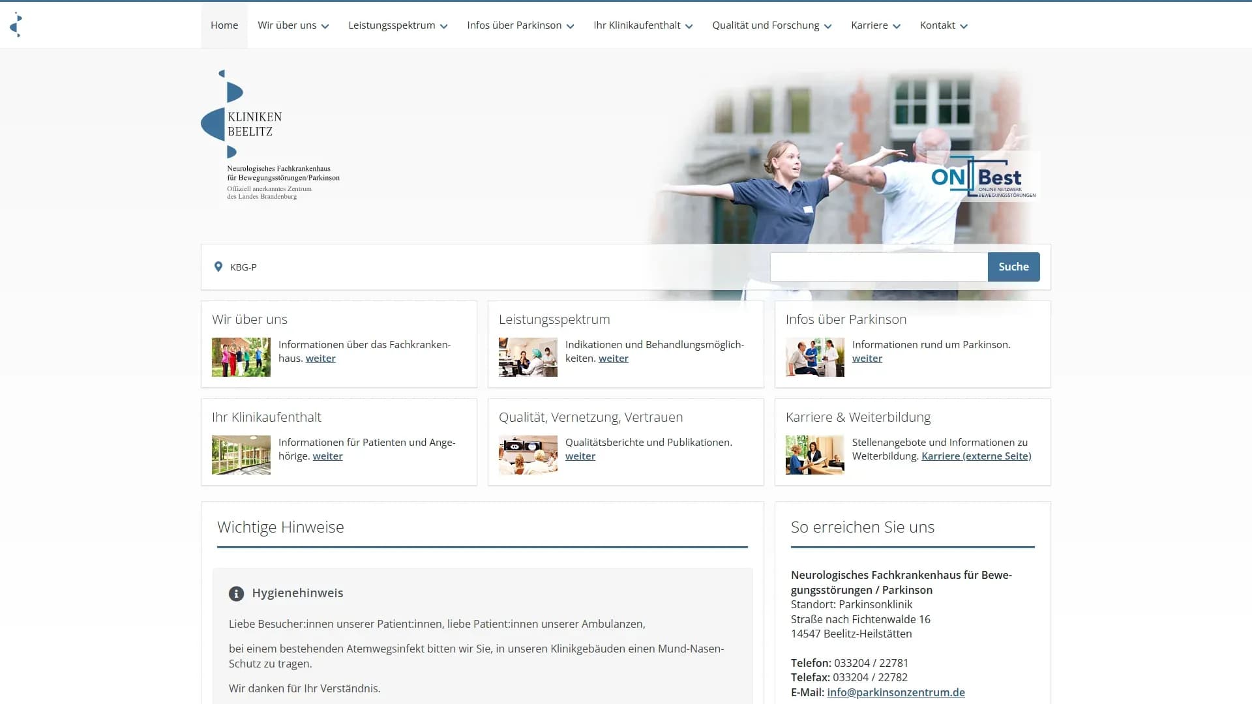The width and height of the screenshot is (1252, 704).
Task: Click the small logo icon in top-left corner
Action: (x=17, y=24)
